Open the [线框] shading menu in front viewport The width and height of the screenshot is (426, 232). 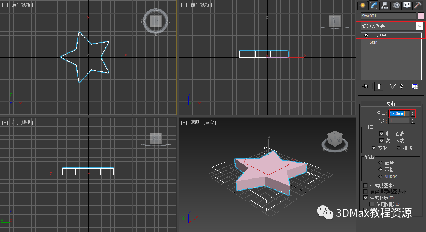click(x=206, y=5)
